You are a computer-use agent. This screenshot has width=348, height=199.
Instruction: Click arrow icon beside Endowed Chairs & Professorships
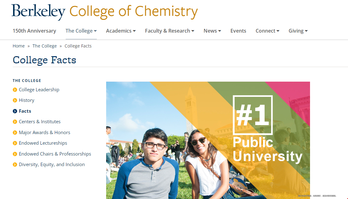(15, 154)
